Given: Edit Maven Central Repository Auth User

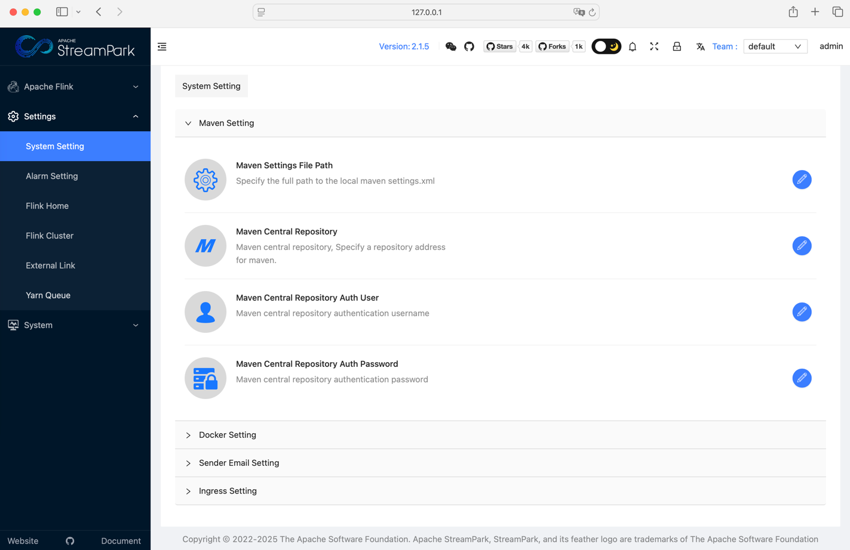Looking at the screenshot, I should click(x=802, y=312).
